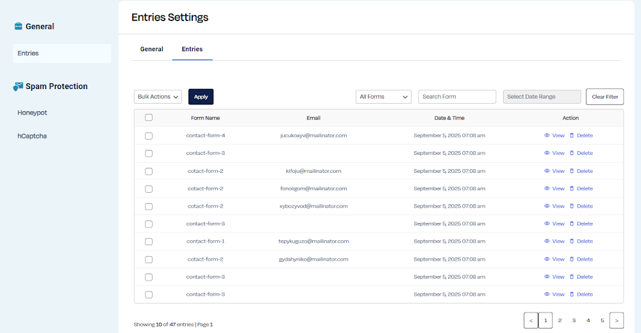641x333 pixels.
Task: Click the General briefcase icon in sidebar
Action: pos(19,26)
